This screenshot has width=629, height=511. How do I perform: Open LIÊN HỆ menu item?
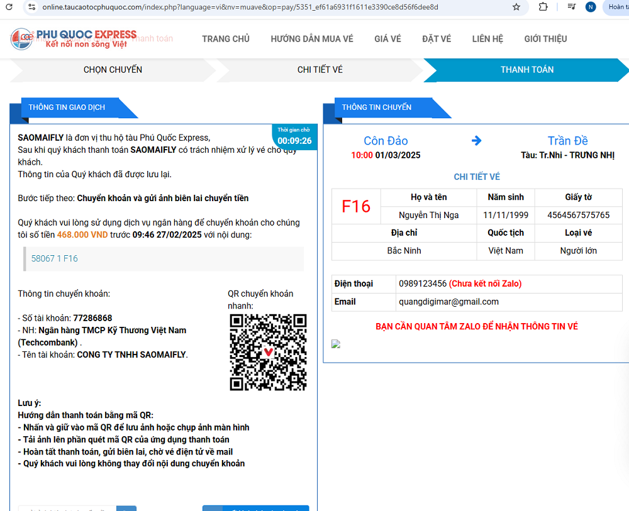point(487,39)
